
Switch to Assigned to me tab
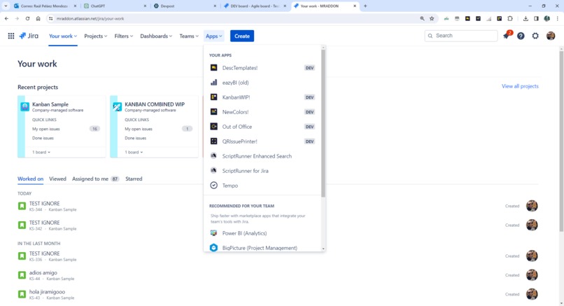coord(95,179)
